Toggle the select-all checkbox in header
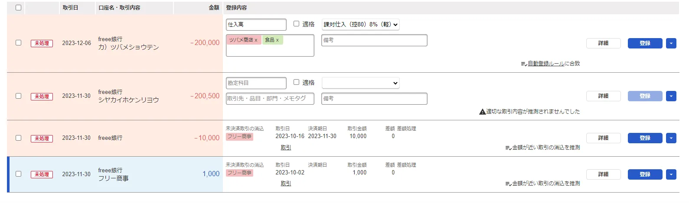689x203 pixels. click(18, 7)
